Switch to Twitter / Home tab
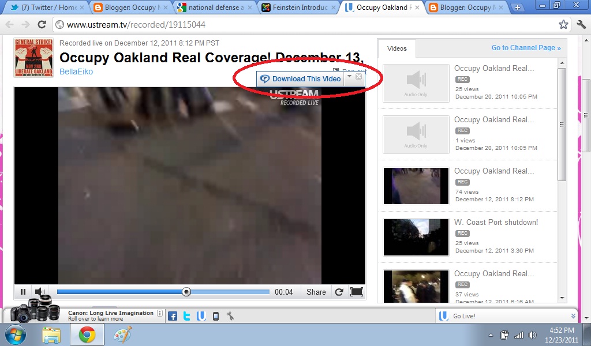591x346 pixels. (47, 7)
